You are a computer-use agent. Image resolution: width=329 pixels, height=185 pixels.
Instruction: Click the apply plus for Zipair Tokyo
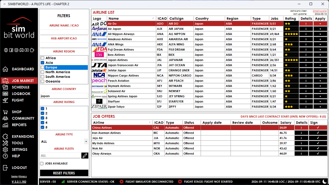pos(320,107)
